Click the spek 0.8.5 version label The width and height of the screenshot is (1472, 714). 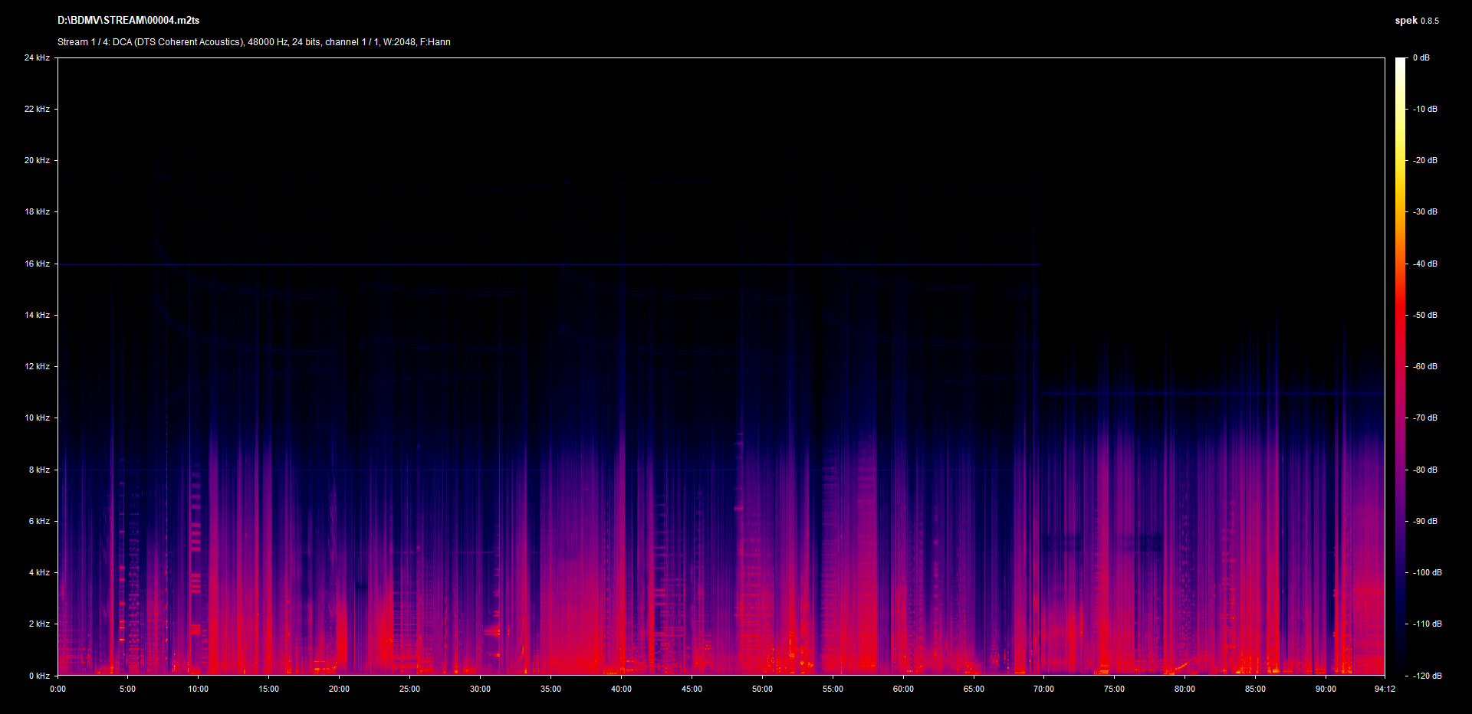pos(1416,21)
